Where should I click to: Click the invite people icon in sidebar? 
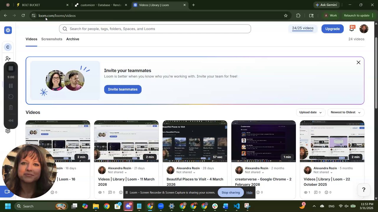point(8,59)
